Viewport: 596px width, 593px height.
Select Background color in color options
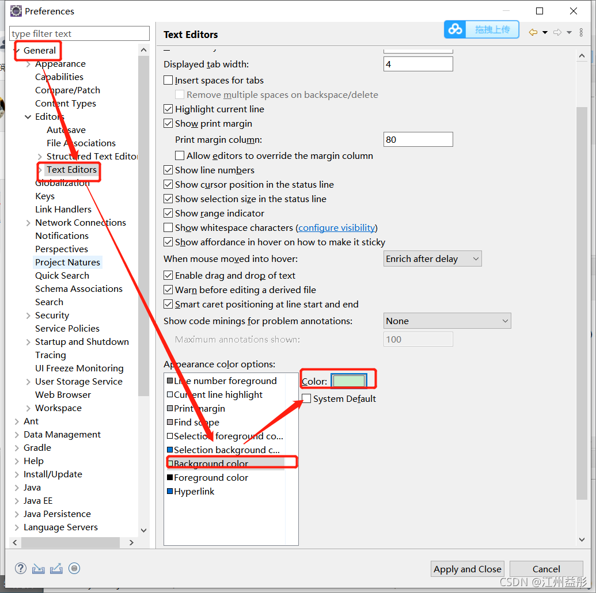(x=226, y=463)
